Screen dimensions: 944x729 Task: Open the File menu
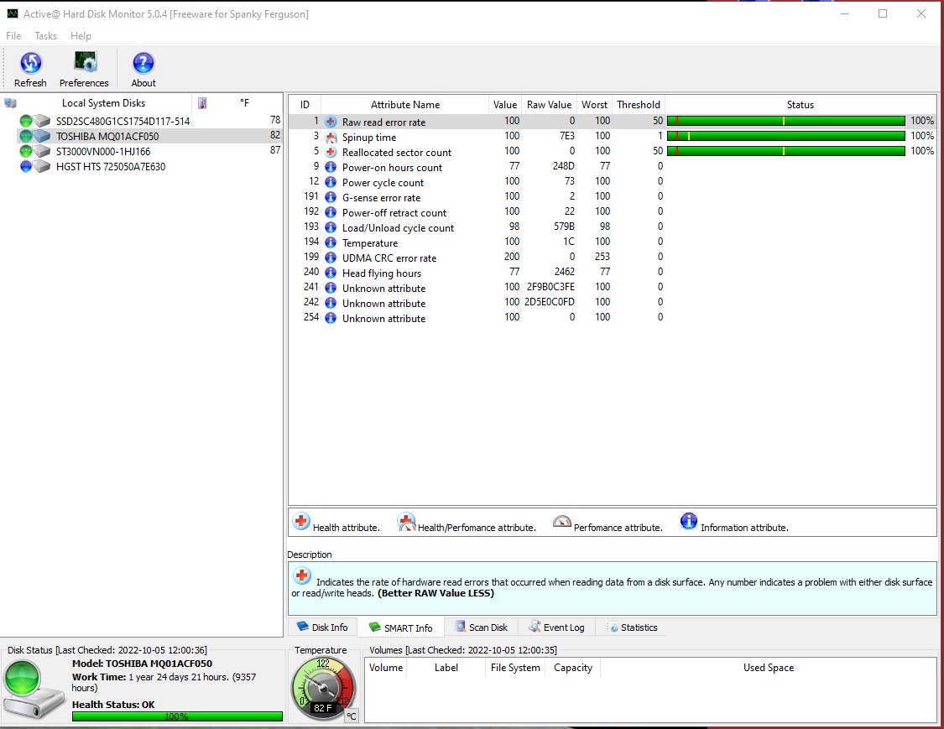tap(13, 36)
